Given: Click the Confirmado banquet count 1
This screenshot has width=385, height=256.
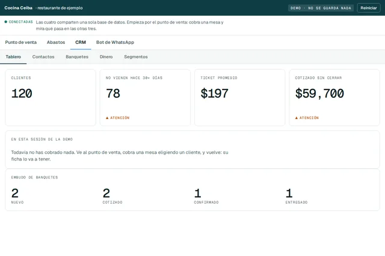Looking at the screenshot, I should pyautogui.click(x=198, y=194).
